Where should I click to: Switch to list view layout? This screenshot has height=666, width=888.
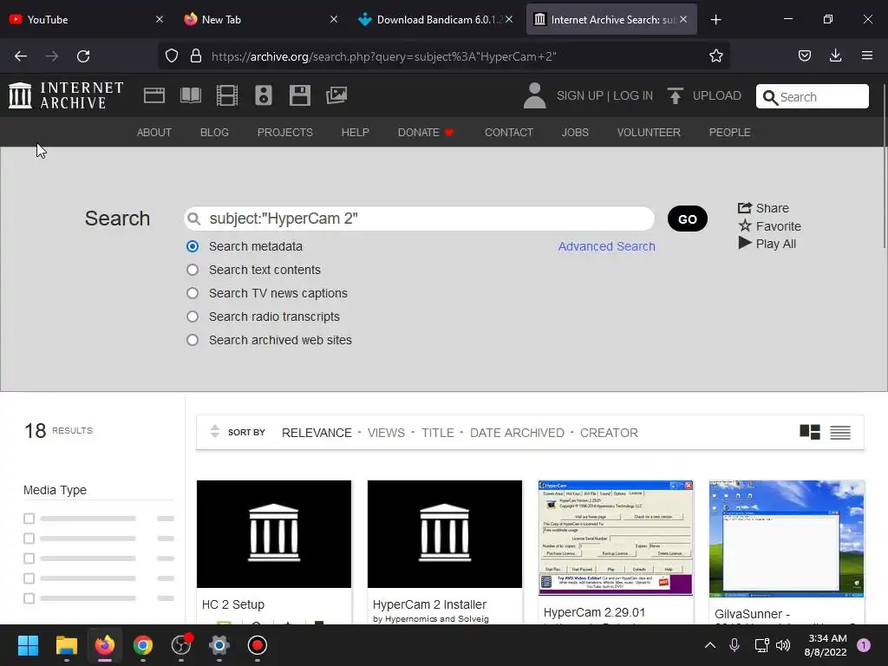tap(840, 433)
